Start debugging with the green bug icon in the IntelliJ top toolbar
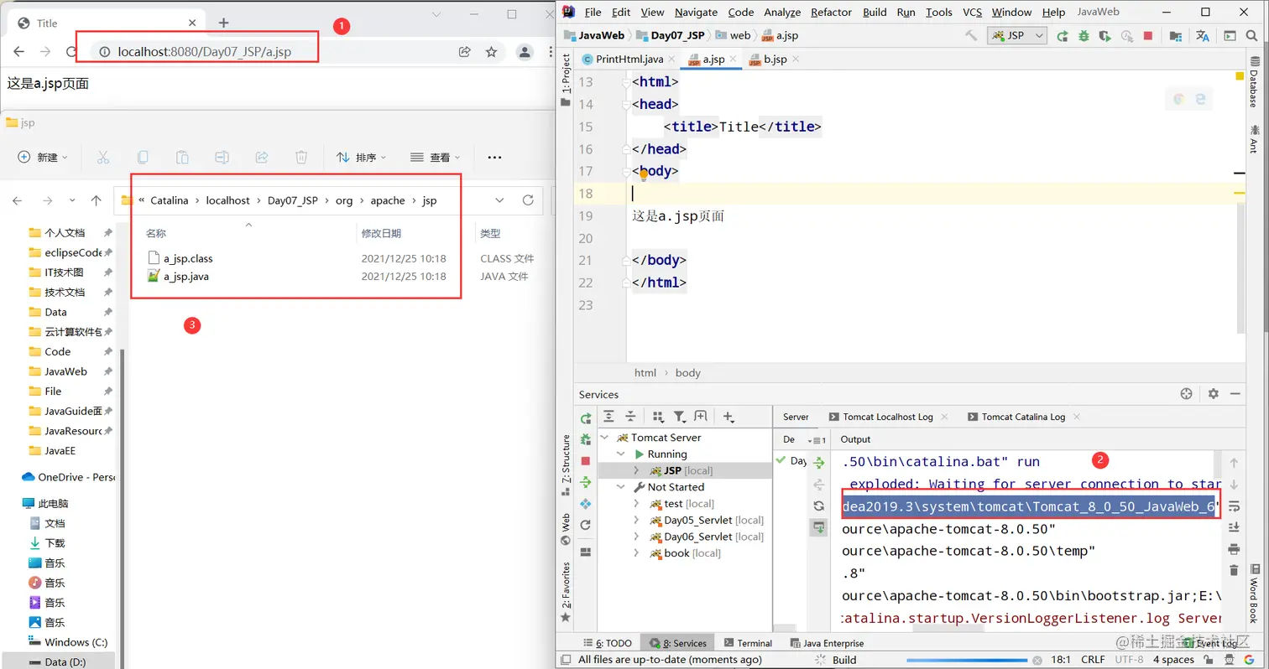 click(1084, 35)
